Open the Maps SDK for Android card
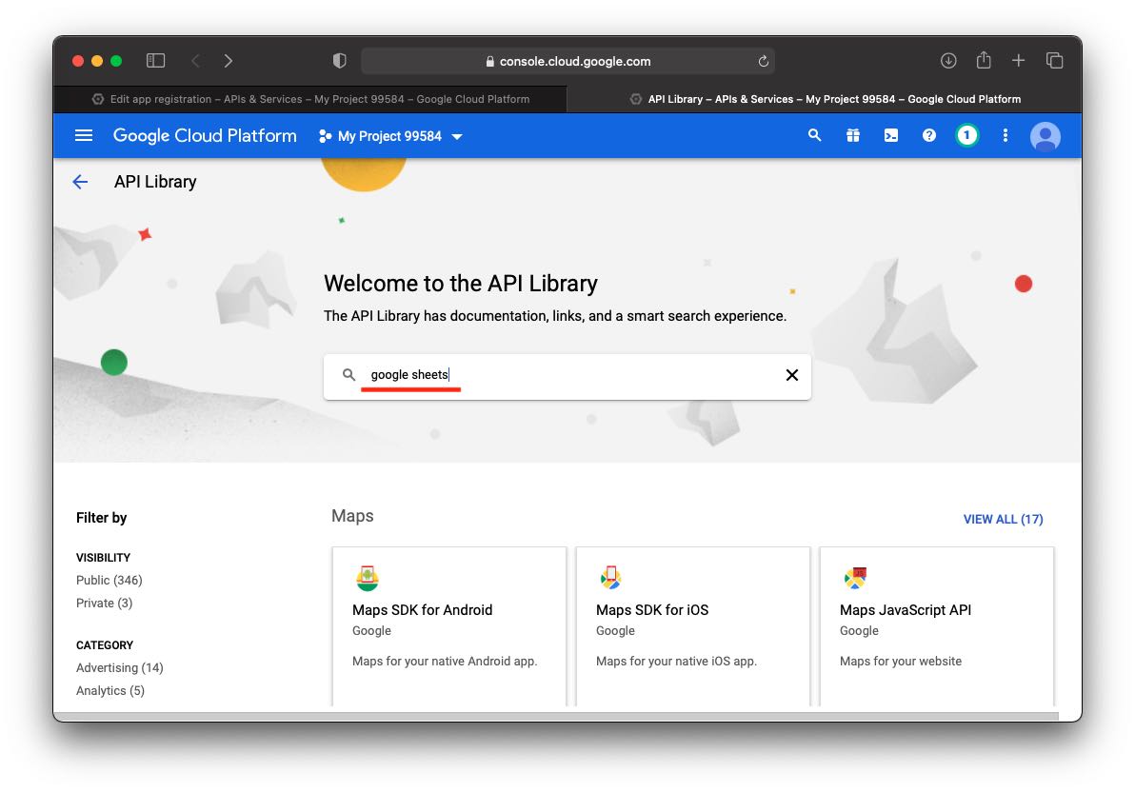 (448, 627)
